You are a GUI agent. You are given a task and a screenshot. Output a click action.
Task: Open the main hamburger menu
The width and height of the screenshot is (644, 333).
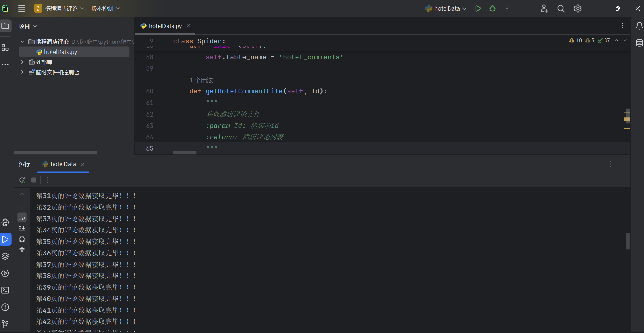coord(22,8)
